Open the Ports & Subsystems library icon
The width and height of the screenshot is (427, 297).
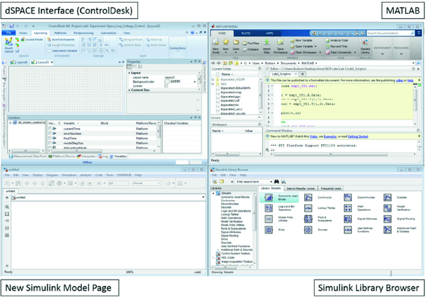coord(308,219)
